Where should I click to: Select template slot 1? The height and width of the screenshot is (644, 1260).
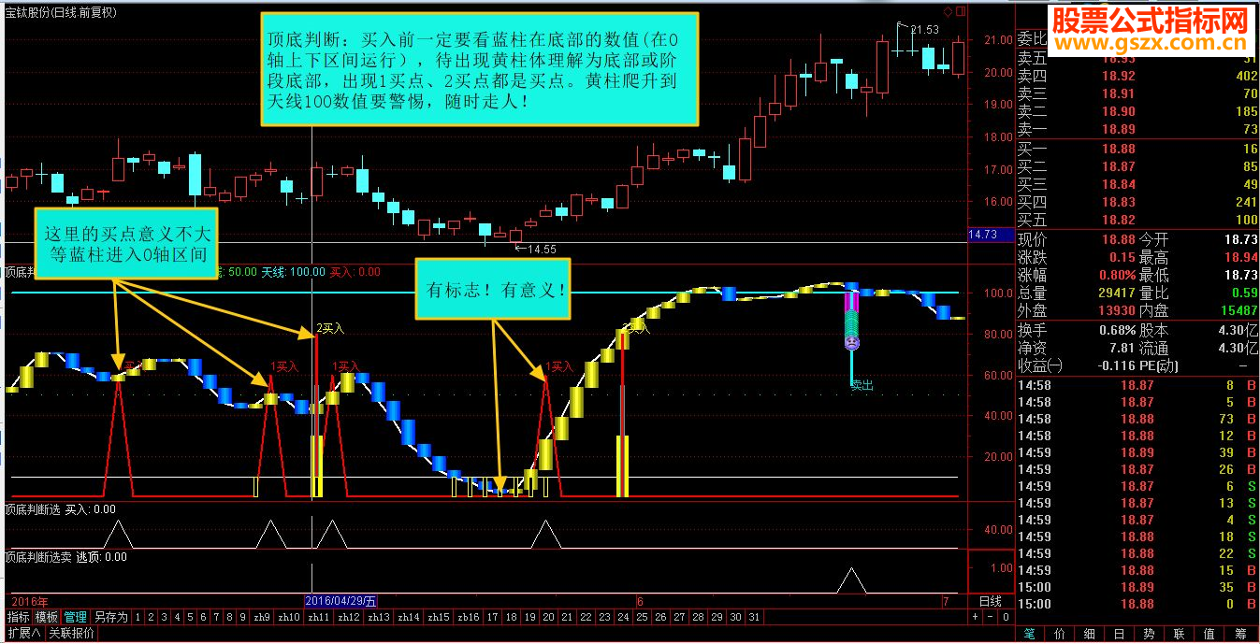(138, 617)
